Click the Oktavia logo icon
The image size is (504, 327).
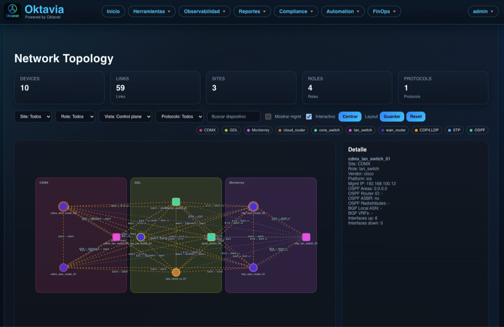coord(12,11)
